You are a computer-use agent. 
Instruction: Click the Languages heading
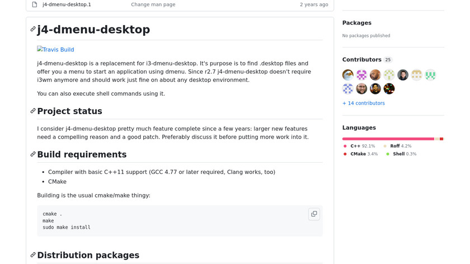pos(359,128)
